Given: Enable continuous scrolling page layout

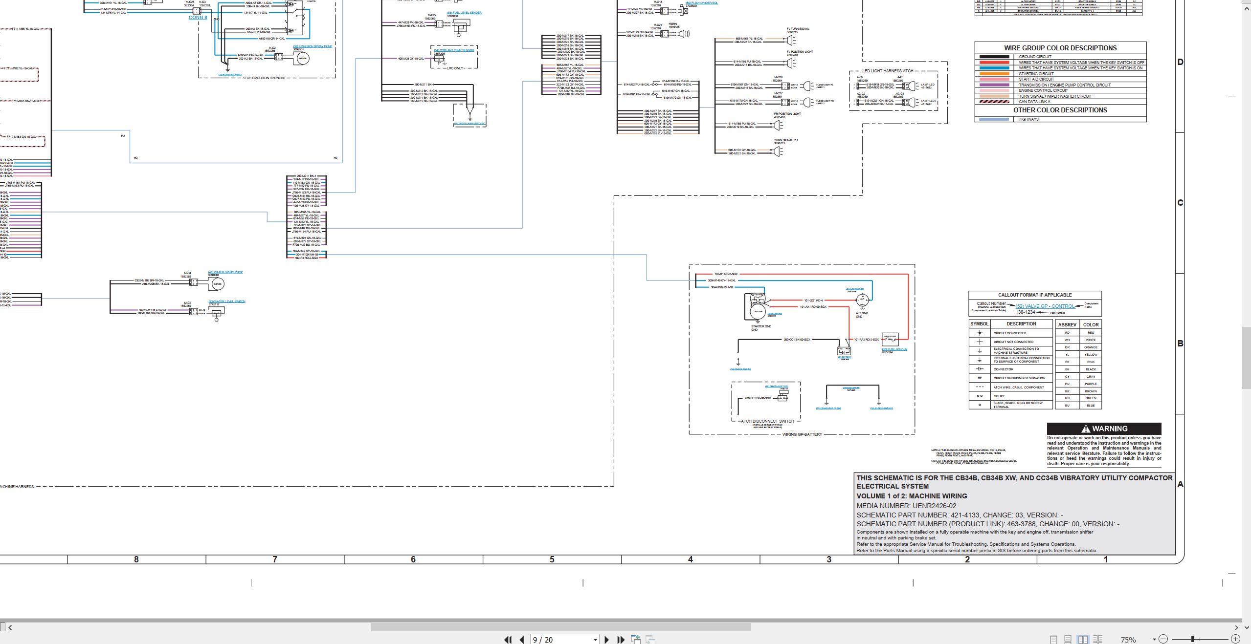Looking at the screenshot, I should [1068, 639].
